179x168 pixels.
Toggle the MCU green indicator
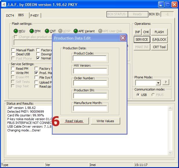pos(16,31)
